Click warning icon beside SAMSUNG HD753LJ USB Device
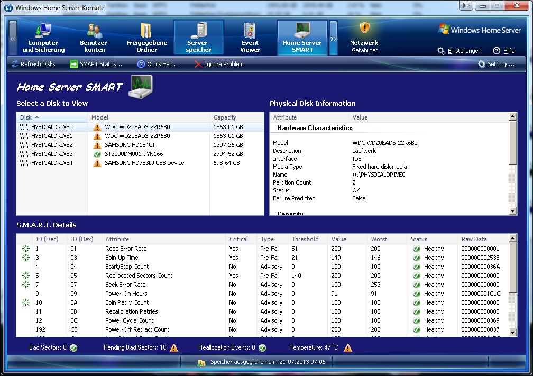This screenshot has width=533, height=376. point(97,163)
